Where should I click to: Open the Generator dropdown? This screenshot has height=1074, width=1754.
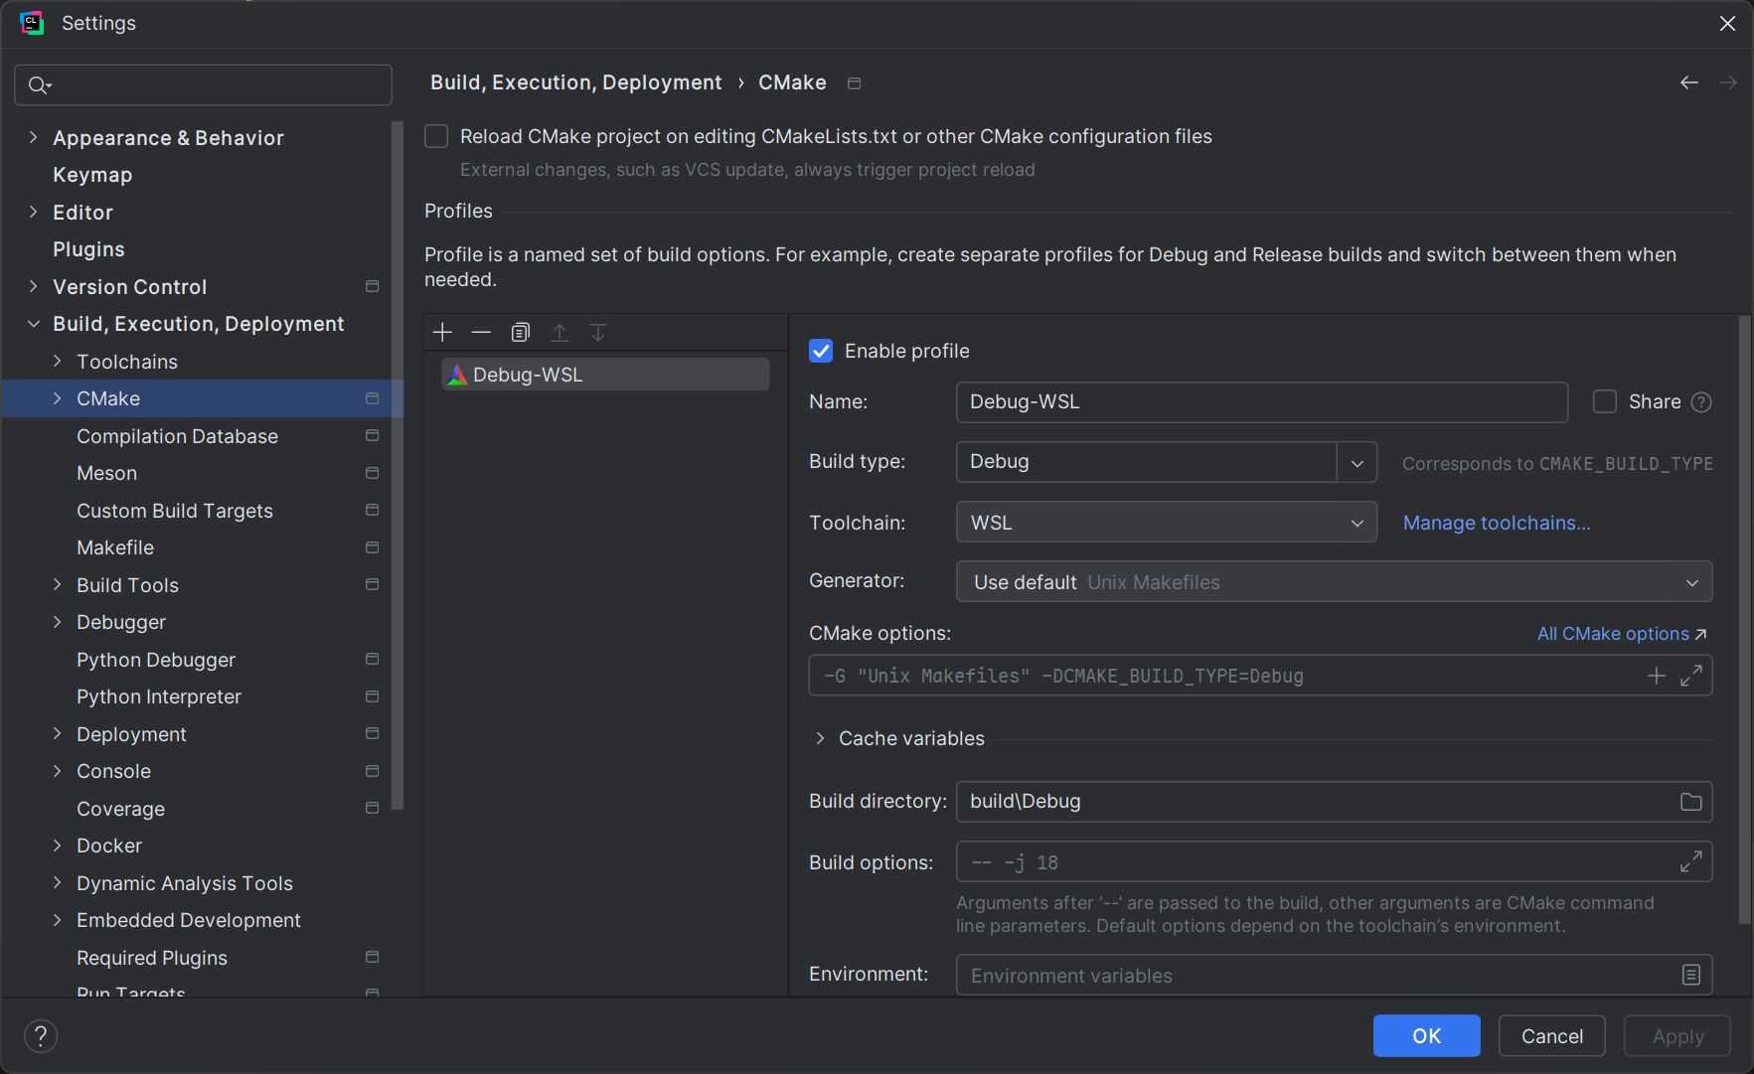pyautogui.click(x=1335, y=582)
